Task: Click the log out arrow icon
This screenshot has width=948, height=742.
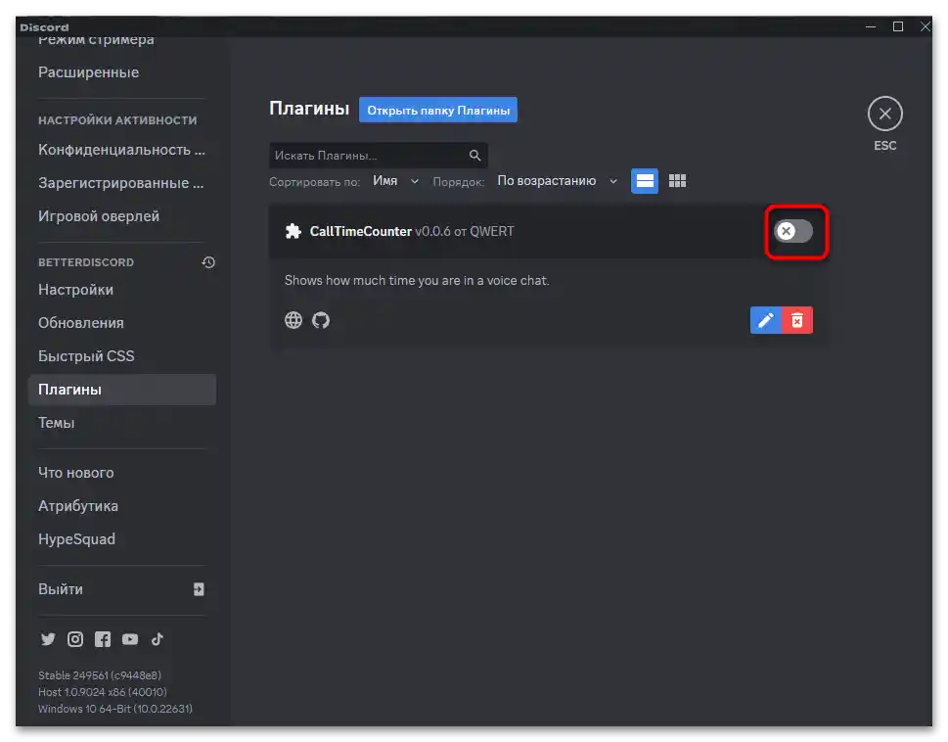Action: (x=199, y=589)
